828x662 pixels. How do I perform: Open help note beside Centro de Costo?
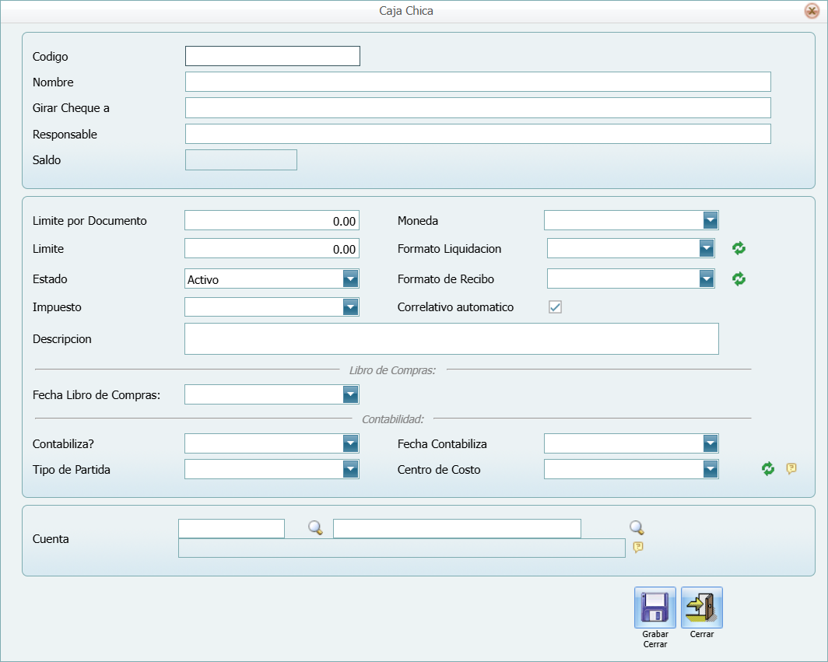(791, 468)
